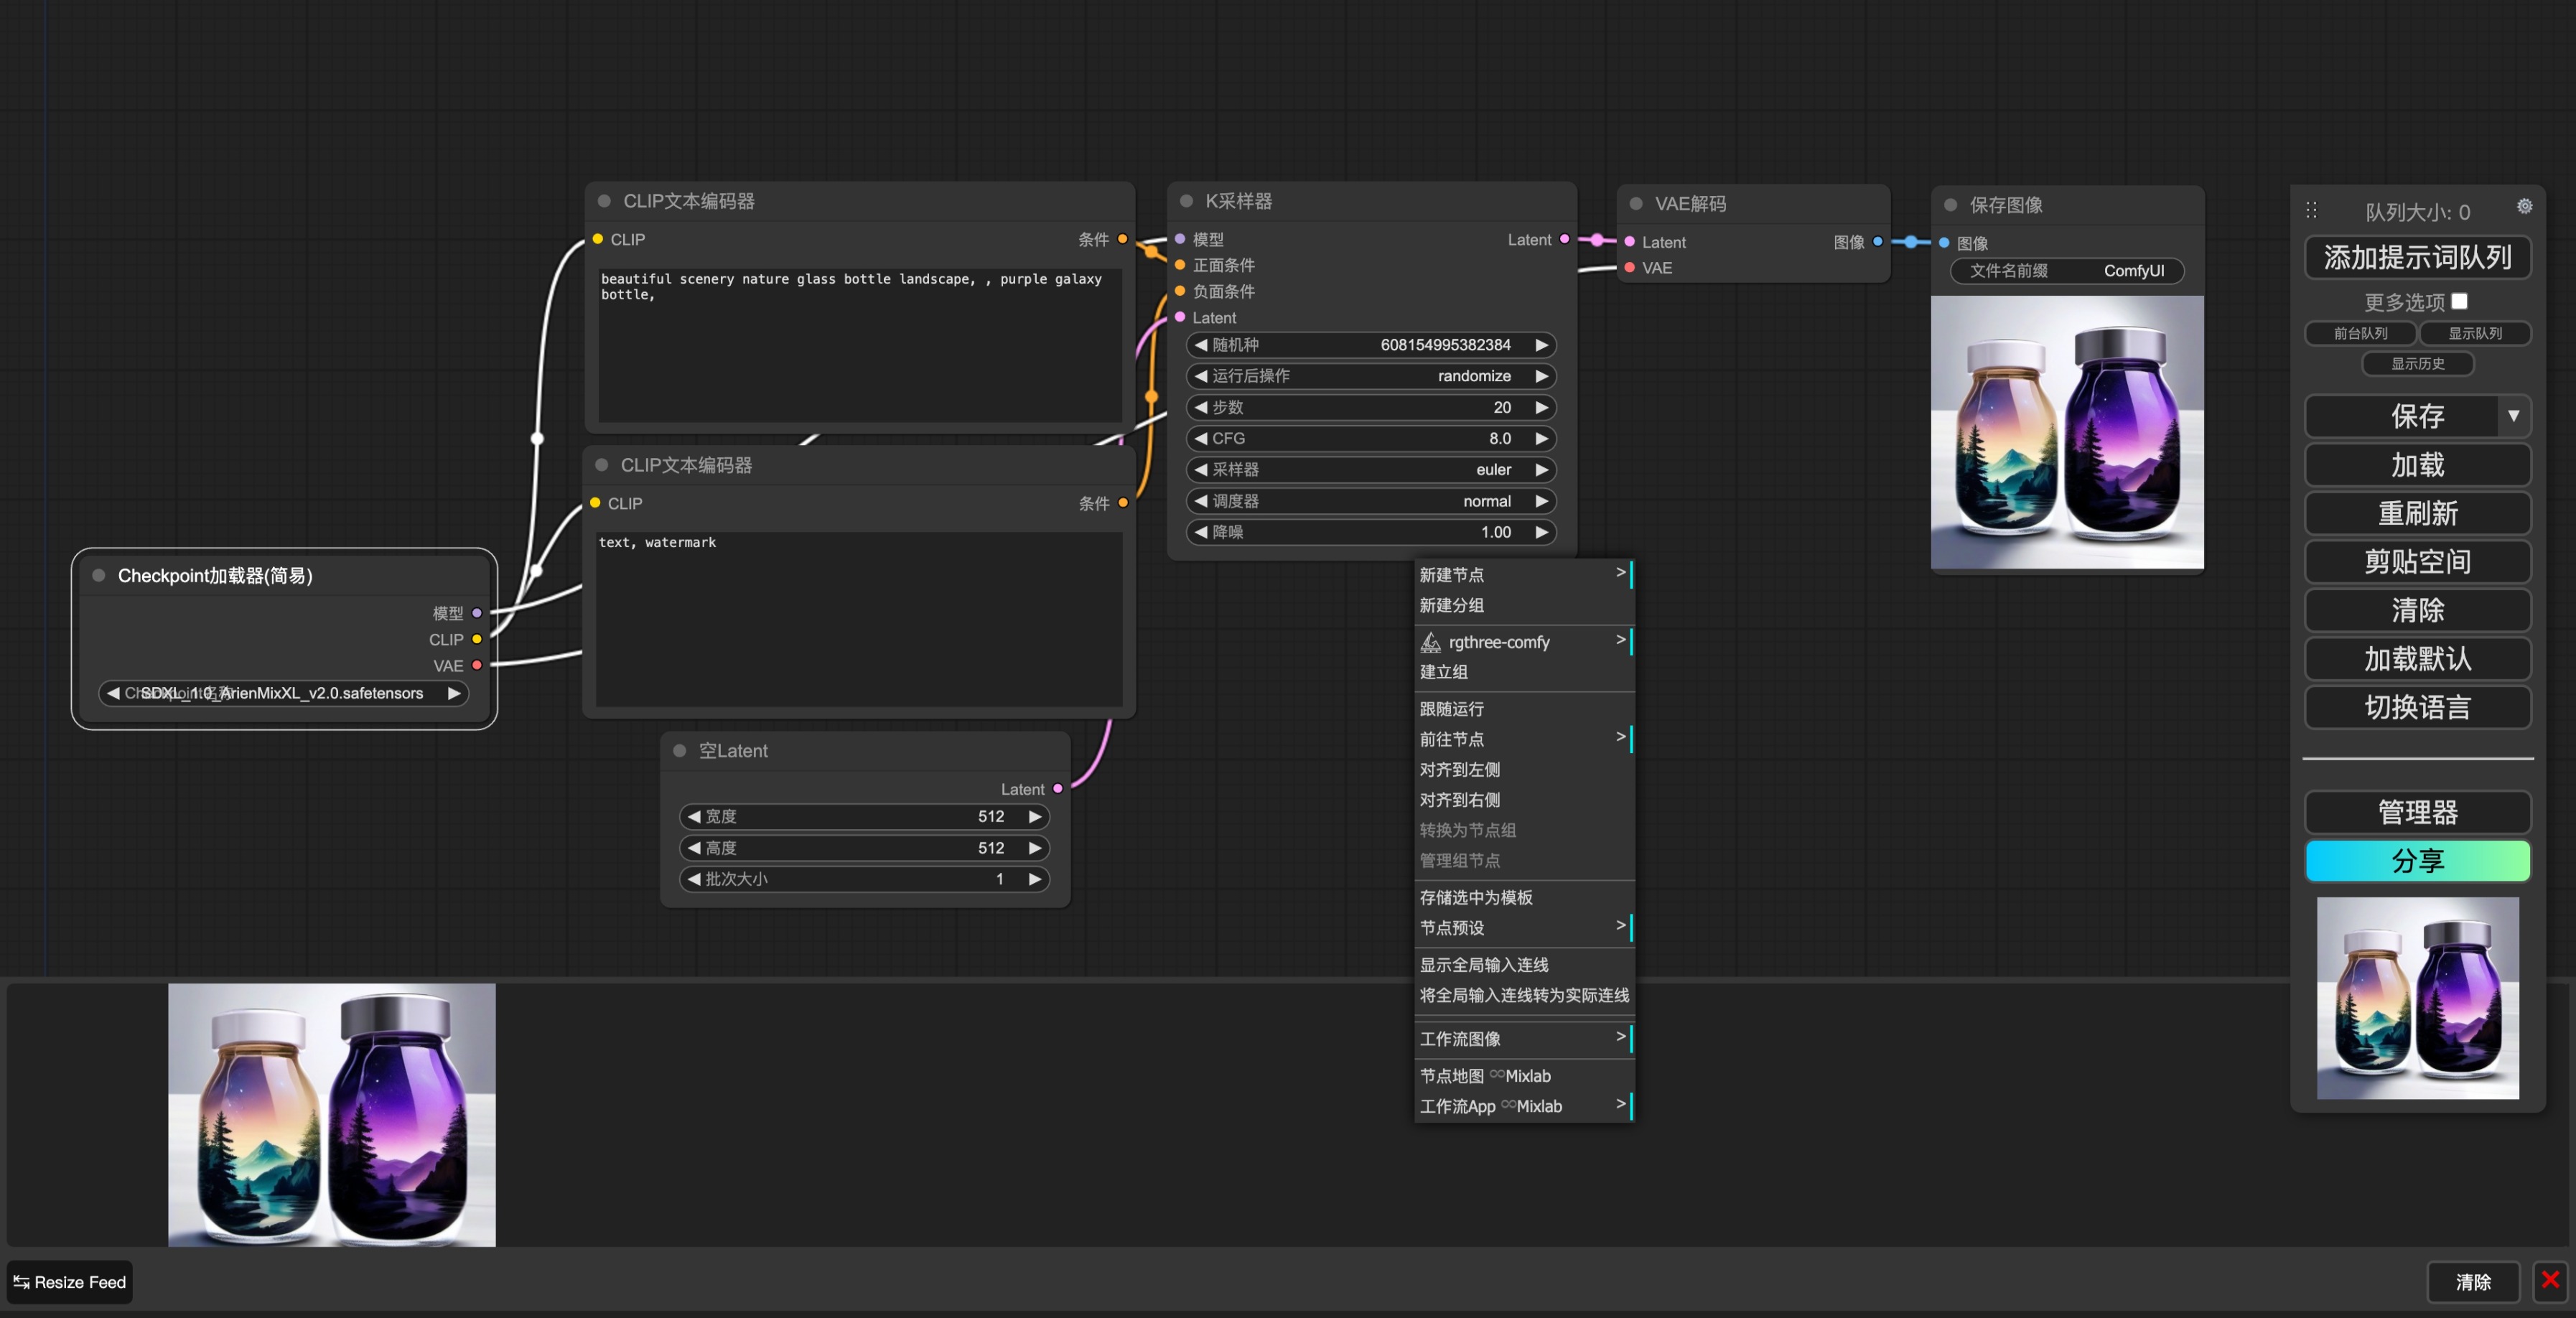Collapse CLIP node with beautiful scenery prompt
This screenshot has width=2576, height=1318.
pyautogui.click(x=604, y=201)
